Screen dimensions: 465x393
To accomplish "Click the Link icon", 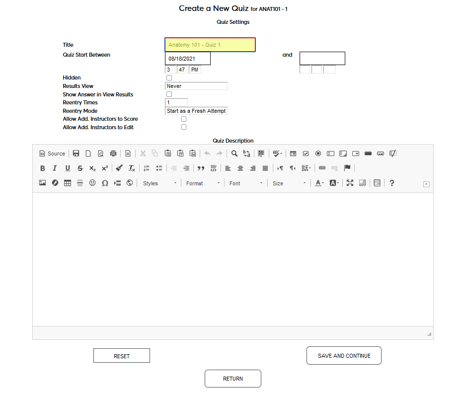I will (x=322, y=168).
